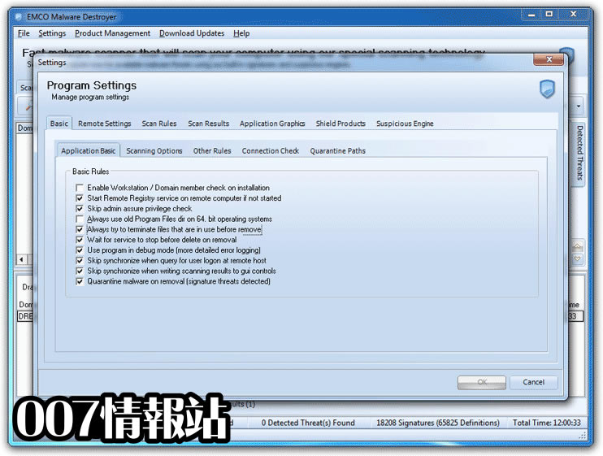Switch to the Remote Settings tab
Viewport: 603px width, 456px height.
(x=105, y=124)
